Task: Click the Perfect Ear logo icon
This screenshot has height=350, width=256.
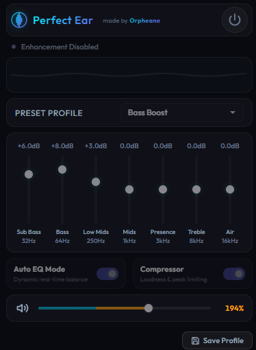Action: pos(19,20)
